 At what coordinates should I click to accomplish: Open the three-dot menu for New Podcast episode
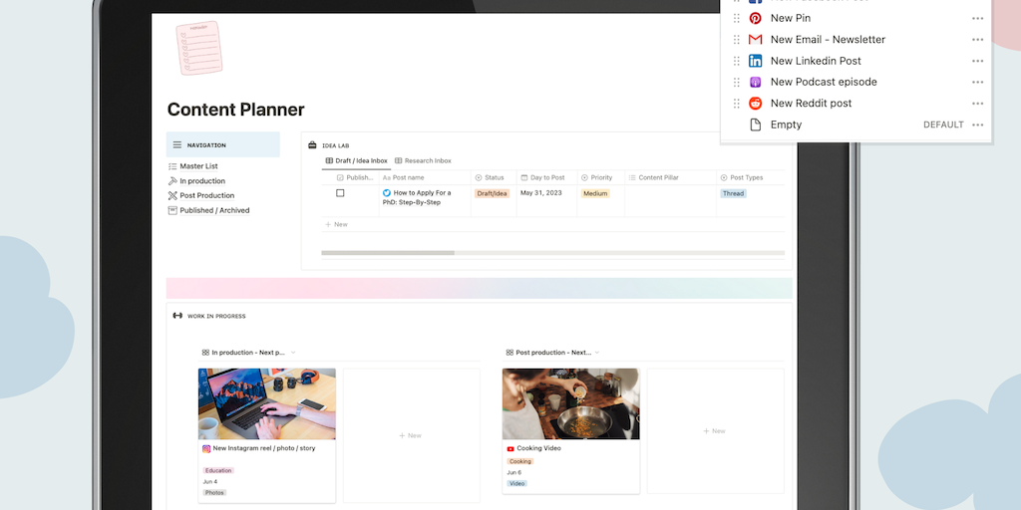pyautogui.click(x=977, y=82)
